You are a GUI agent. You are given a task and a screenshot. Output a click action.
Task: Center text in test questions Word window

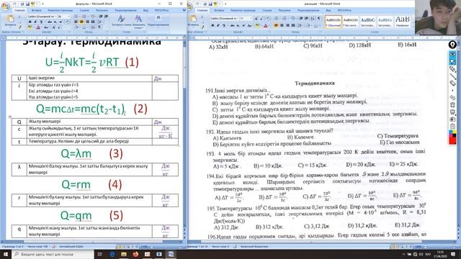(x=282, y=26)
